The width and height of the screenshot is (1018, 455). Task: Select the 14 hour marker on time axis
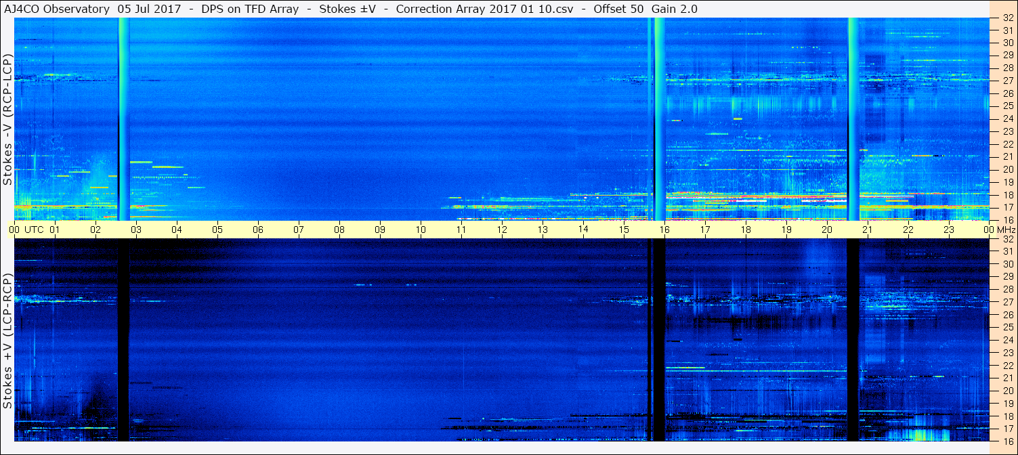pyautogui.click(x=583, y=230)
